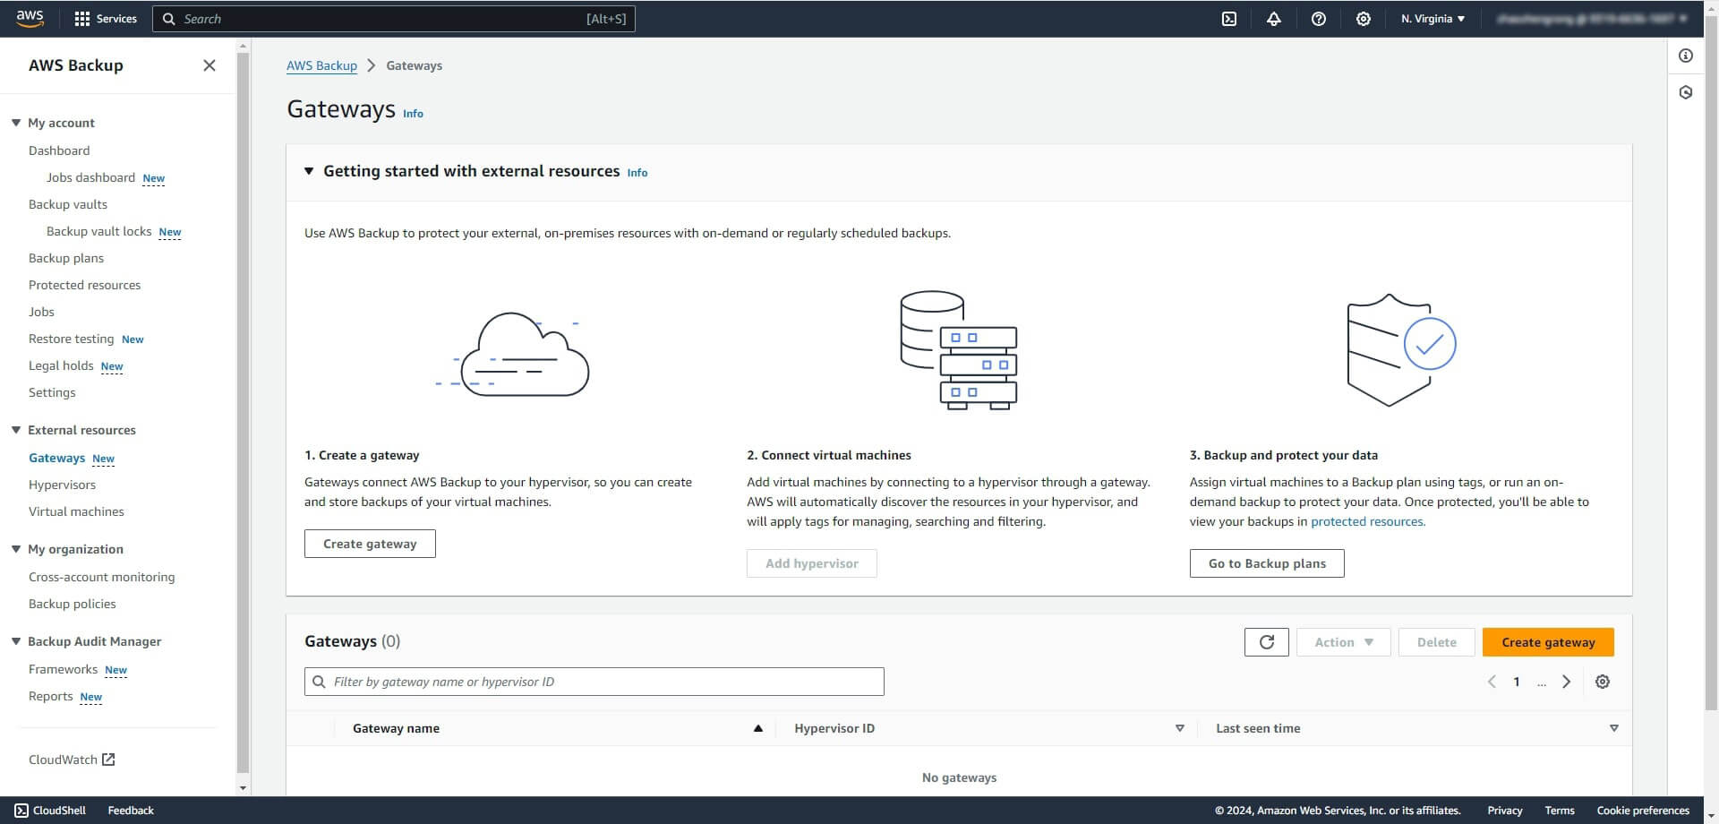Refresh the gateways list
Screen dimensions: 1719x824
1267,642
